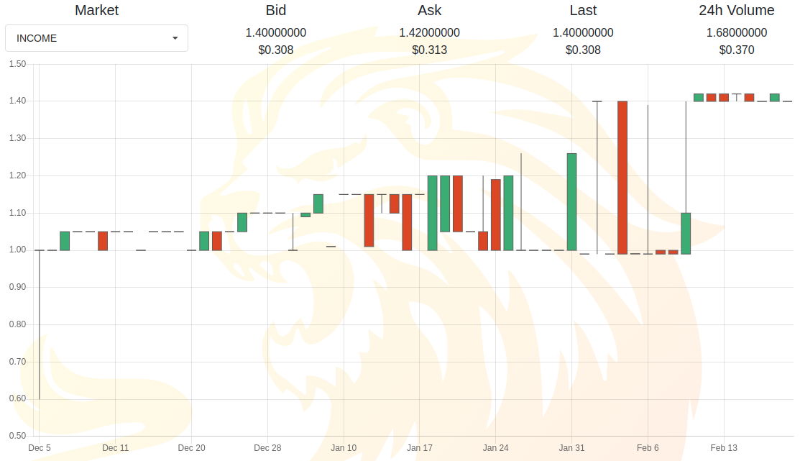The image size is (800, 461).
Task: Click the Jan 24 date axis label
Action: pos(495,448)
